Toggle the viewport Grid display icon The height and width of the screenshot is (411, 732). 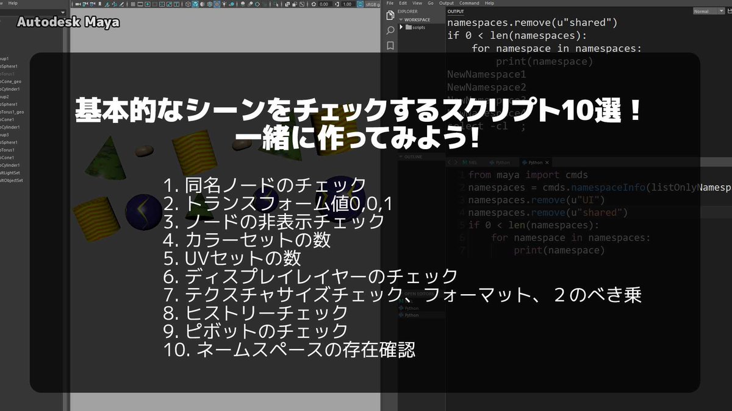(133, 4)
